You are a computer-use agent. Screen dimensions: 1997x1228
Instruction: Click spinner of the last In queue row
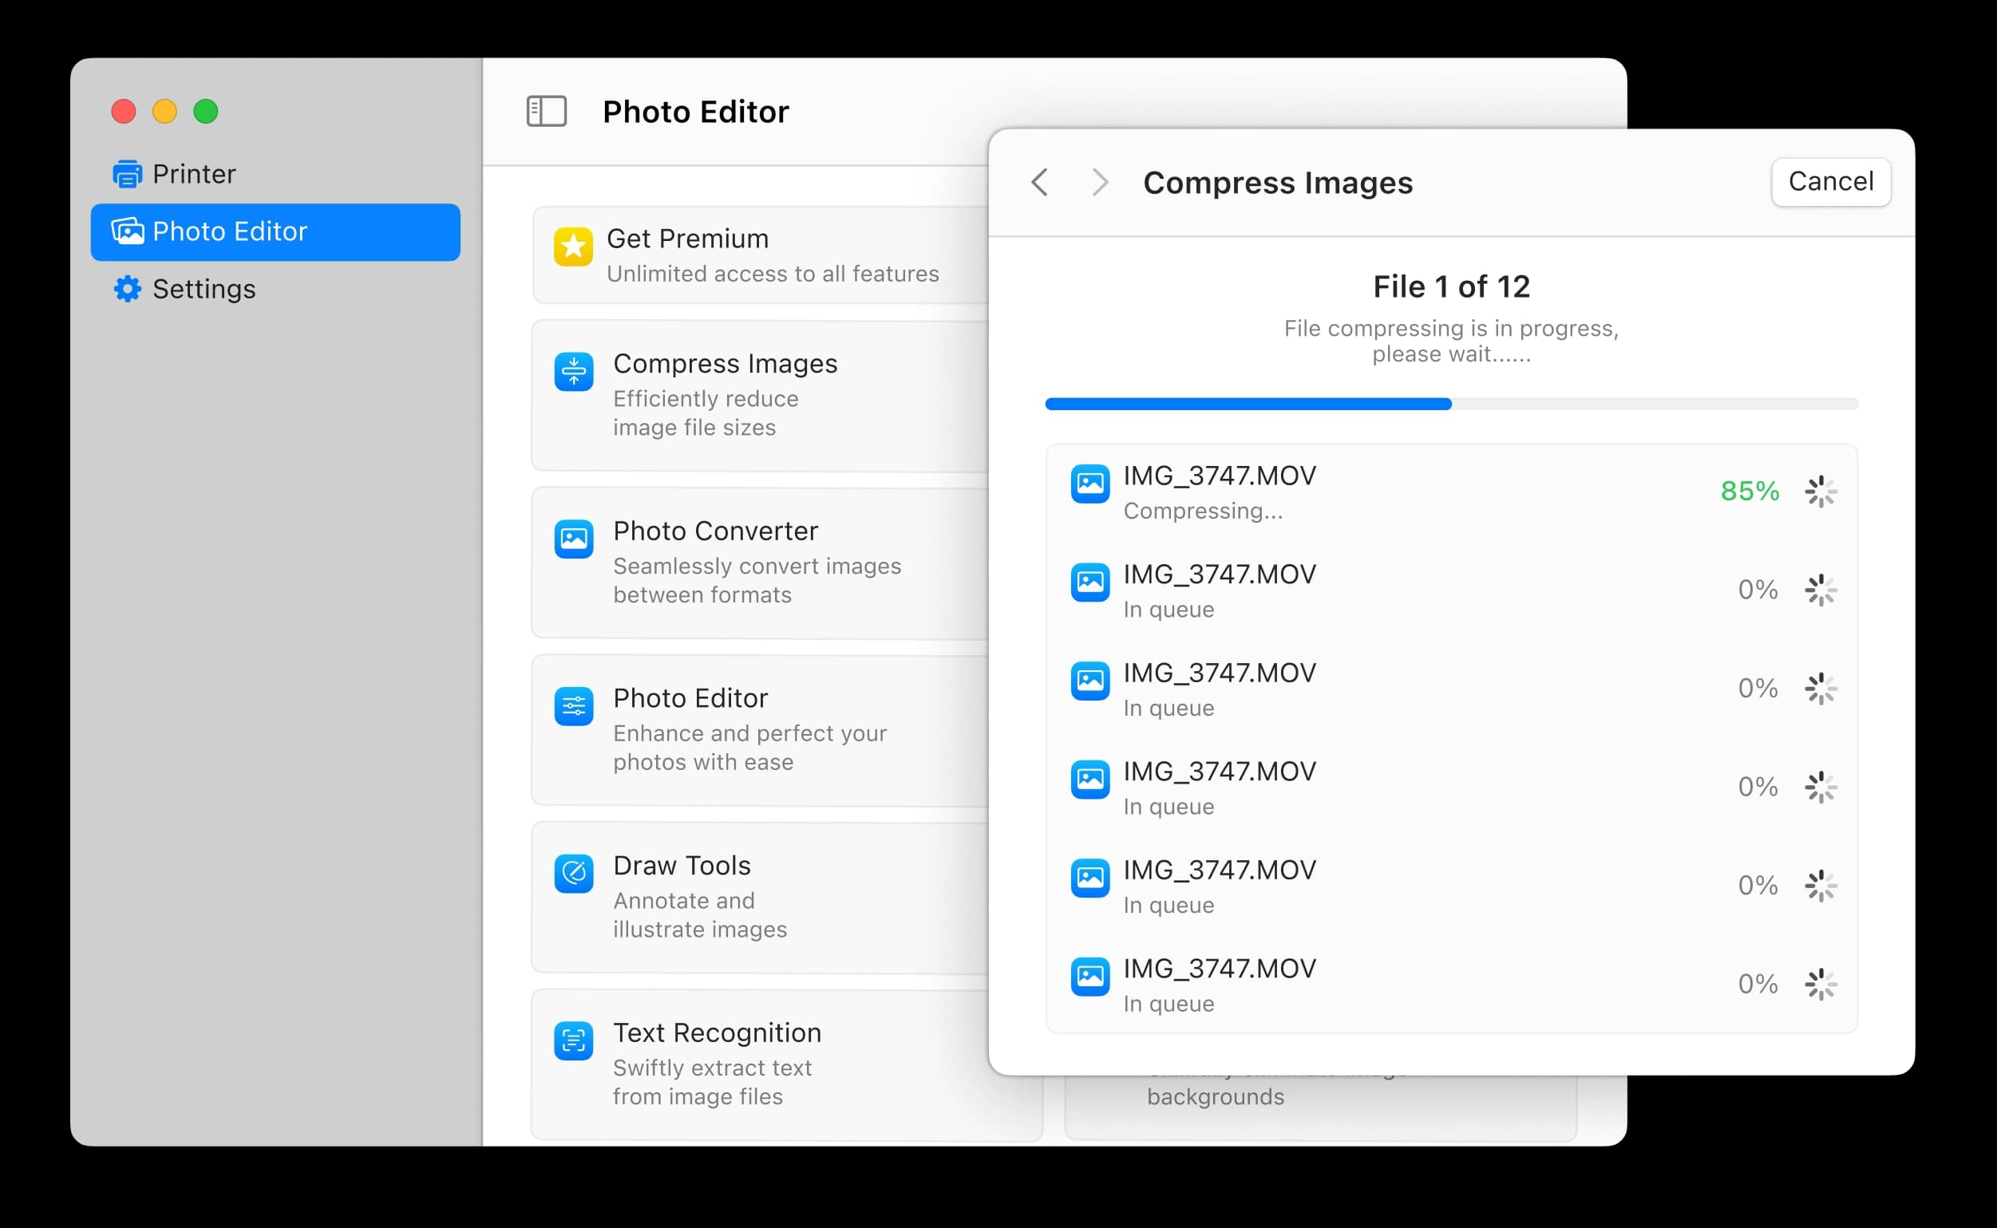[x=1820, y=985]
